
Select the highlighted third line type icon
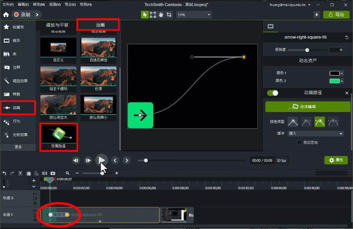click(x=320, y=122)
